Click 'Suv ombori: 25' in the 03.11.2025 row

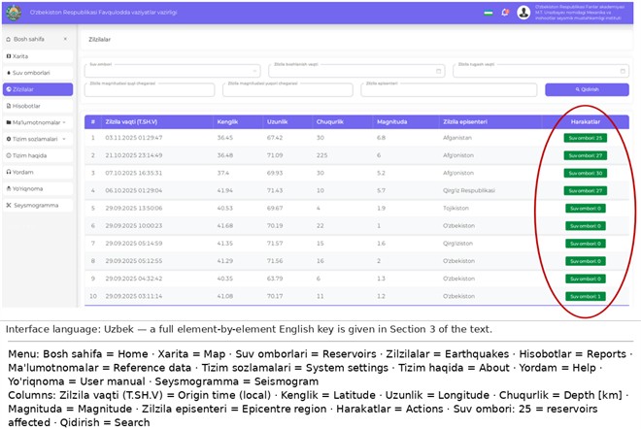[x=585, y=138]
